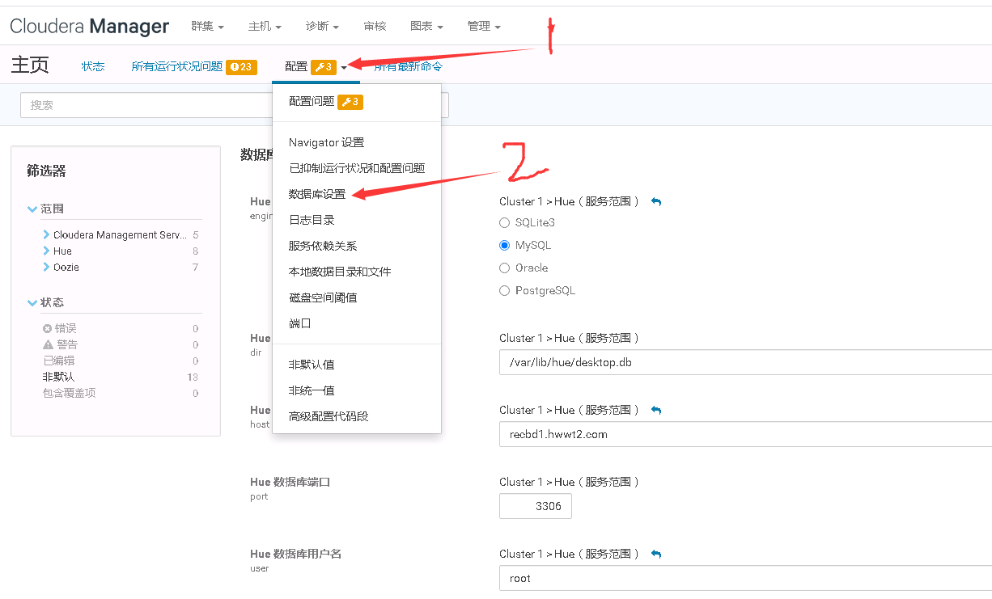Image resolution: width=992 pixels, height=599 pixels.
Task: Filter by 已编辑 status
Action: (59, 361)
